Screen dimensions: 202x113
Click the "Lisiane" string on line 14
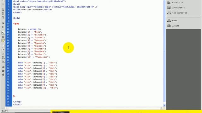[39, 35]
